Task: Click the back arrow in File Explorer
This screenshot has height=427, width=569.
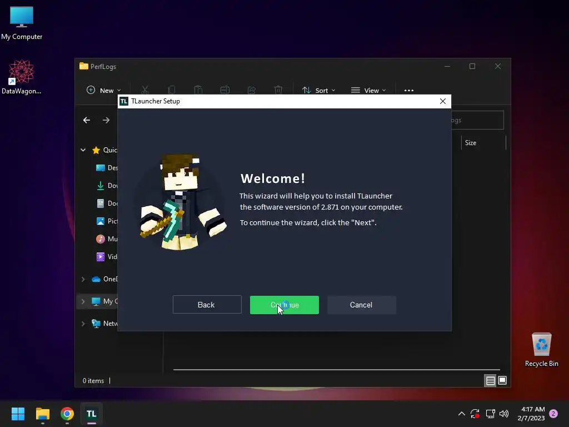Action: (86, 120)
